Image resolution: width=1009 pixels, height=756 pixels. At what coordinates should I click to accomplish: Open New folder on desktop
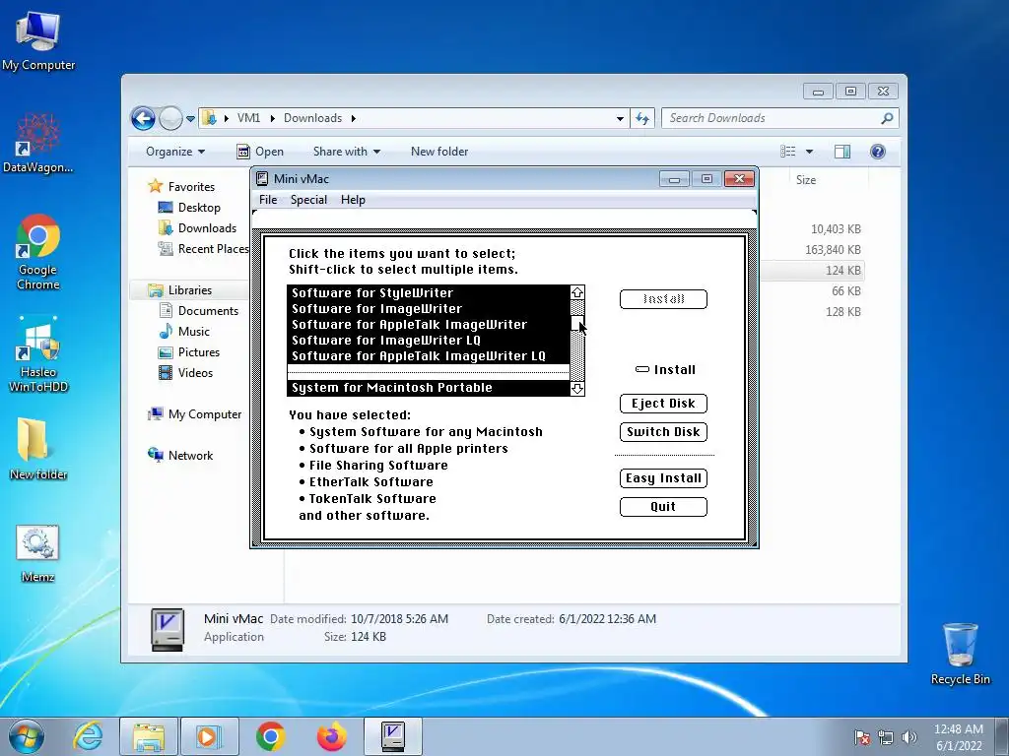(x=38, y=449)
